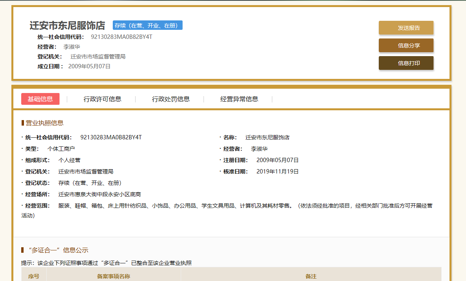Image resolution: width=466 pixels, height=281 pixels.
Task: Click the 提示 notice about 多证合一
Action: pyautogui.click(x=106, y=263)
